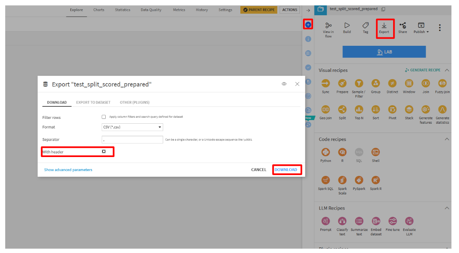Viewport: 459px width, 253px height.
Task: Switch to the Explore tab
Action: [x=76, y=10]
